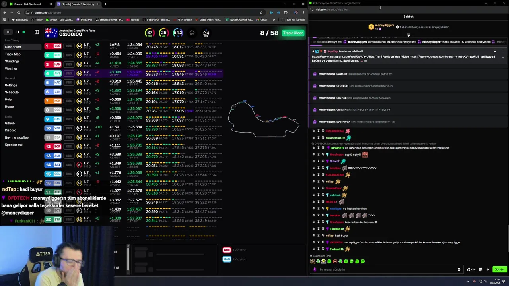The height and width of the screenshot is (286, 509).
Task: Click the wind speed 2.4 m/s indicator
Action: pyautogui.click(x=206, y=33)
